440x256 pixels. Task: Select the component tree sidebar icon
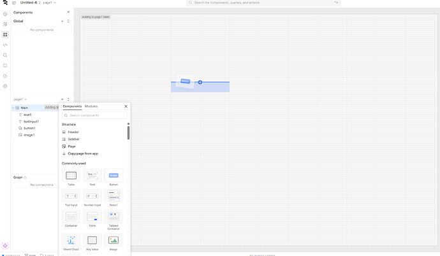point(5,35)
